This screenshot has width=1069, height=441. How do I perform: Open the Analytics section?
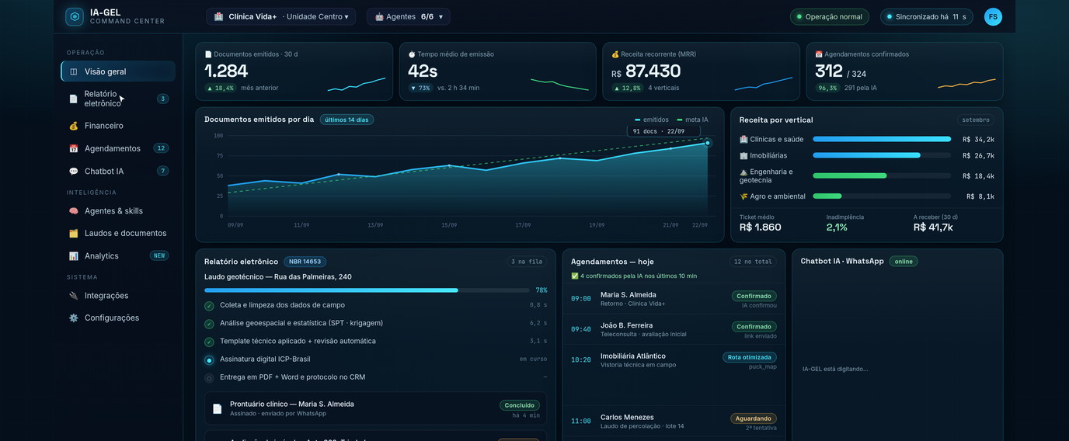pos(118,256)
